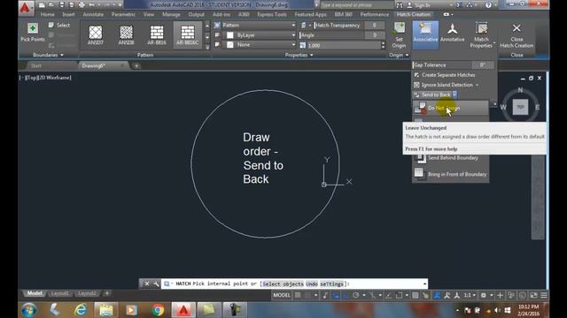This screenshot has height=318, width=567.
Task: Toggle Create Separate Hatches
Action: click(445, 74)
